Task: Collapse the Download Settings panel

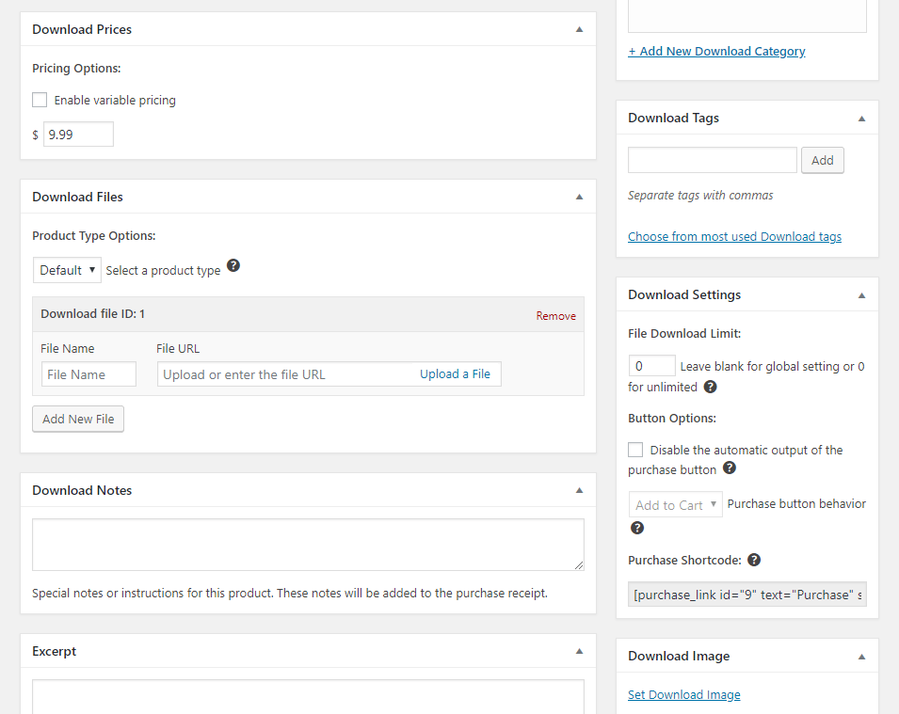Action: [861, 295]
